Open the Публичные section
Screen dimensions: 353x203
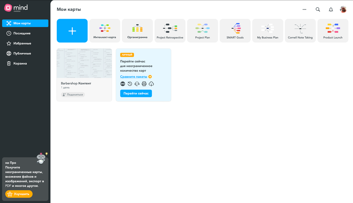point(20,53)
